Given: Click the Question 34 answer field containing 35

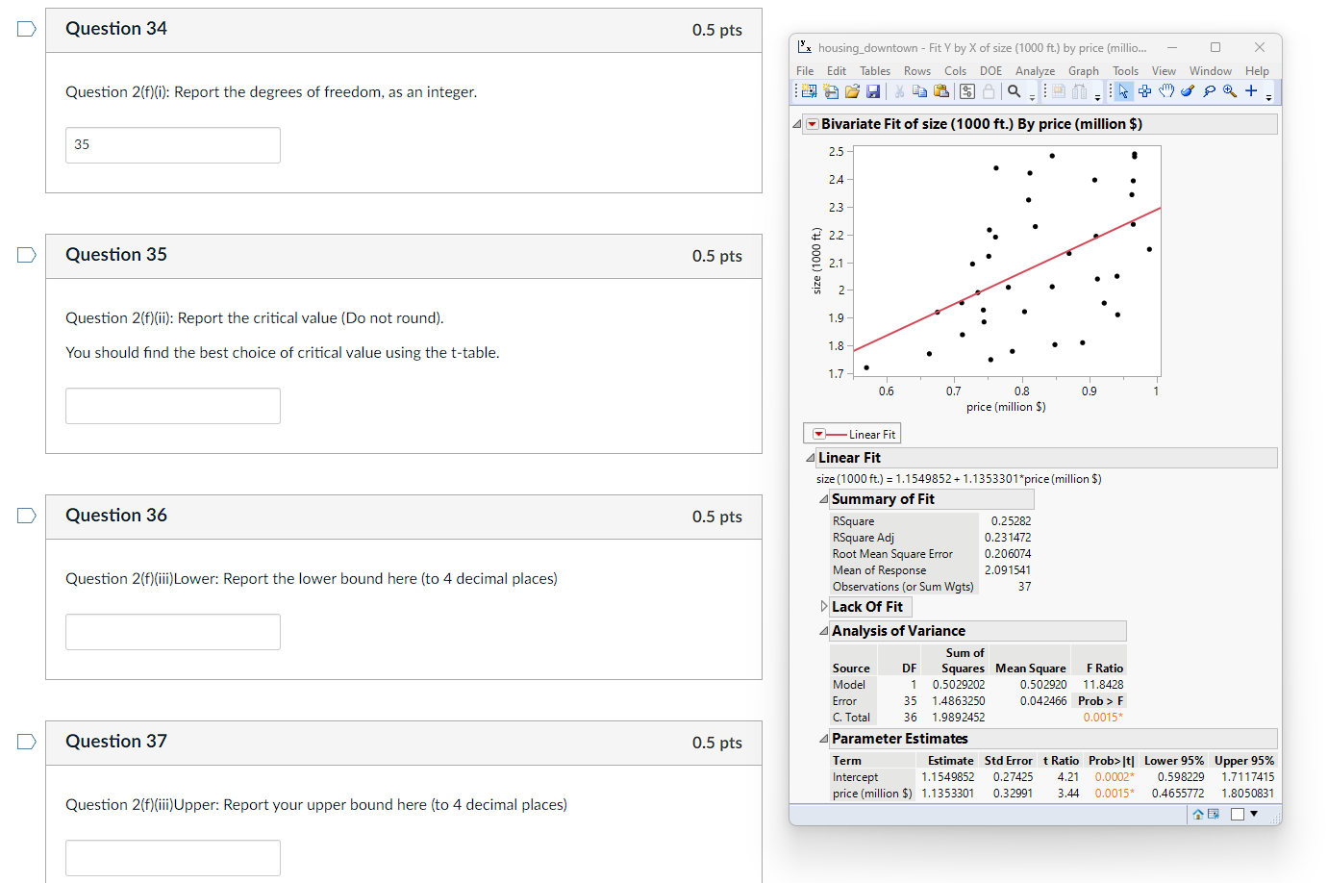Looking at the screenshot, I should click(x=173, y=145).
